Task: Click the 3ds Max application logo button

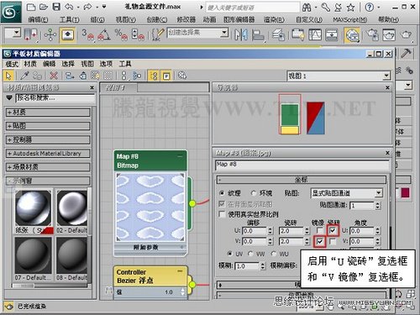Action: [x=11, y=12]
